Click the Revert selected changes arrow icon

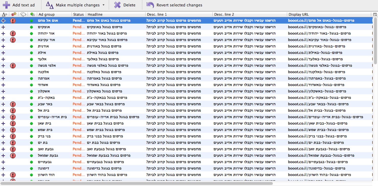[150, 5]
